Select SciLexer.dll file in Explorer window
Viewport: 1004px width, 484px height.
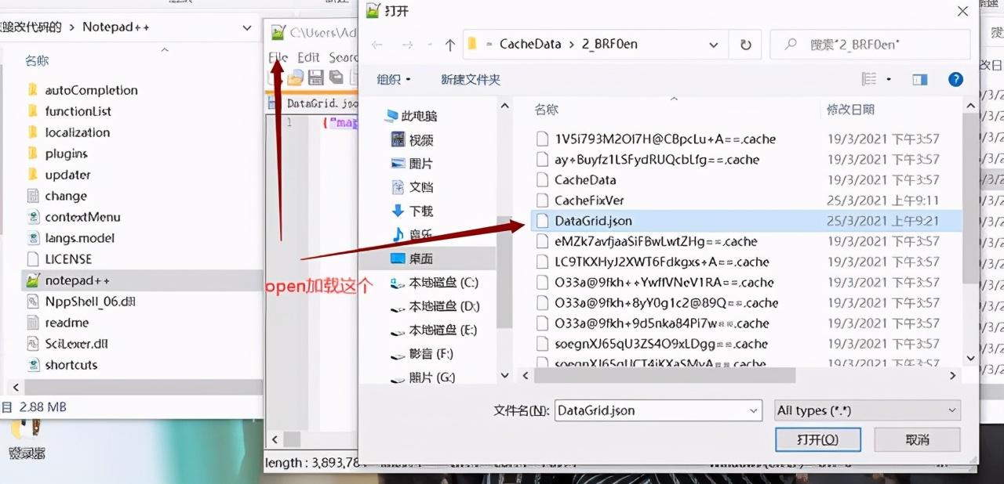[x=67, y=344]
